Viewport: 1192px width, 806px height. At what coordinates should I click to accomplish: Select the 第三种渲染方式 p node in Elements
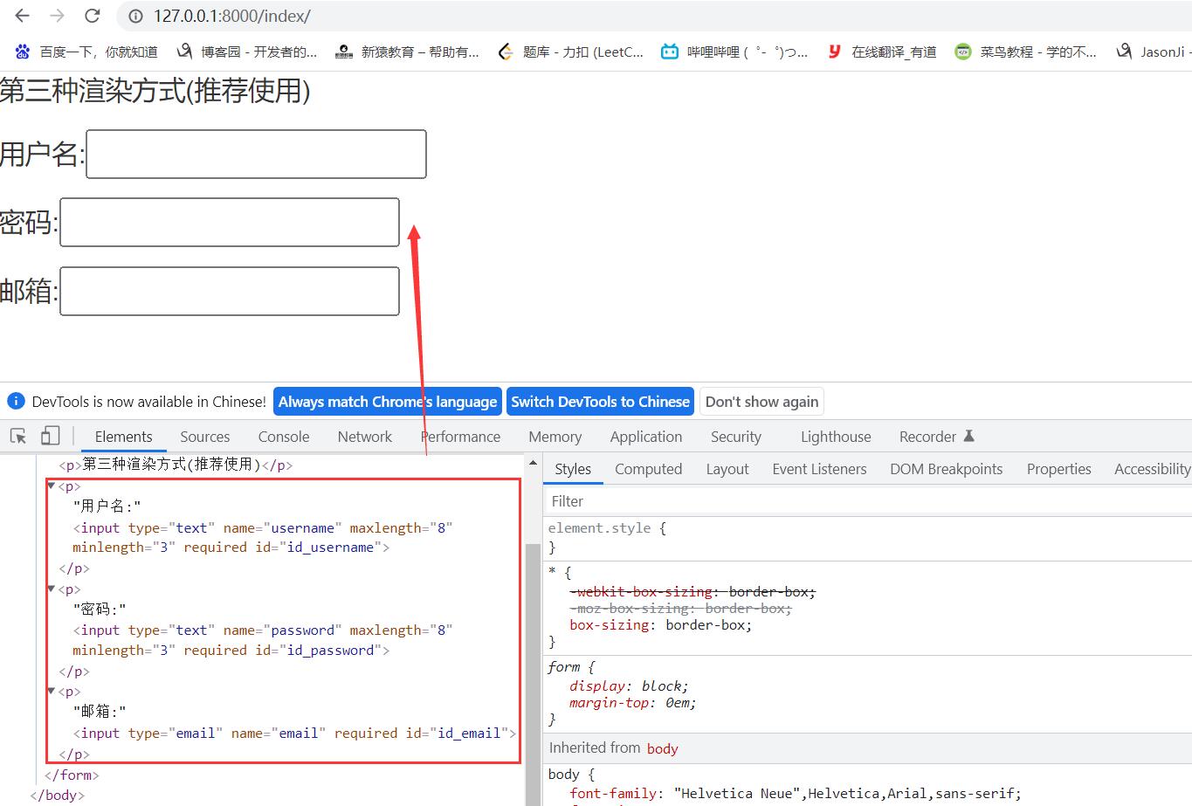pyautogui.click(x=176, y=465)
